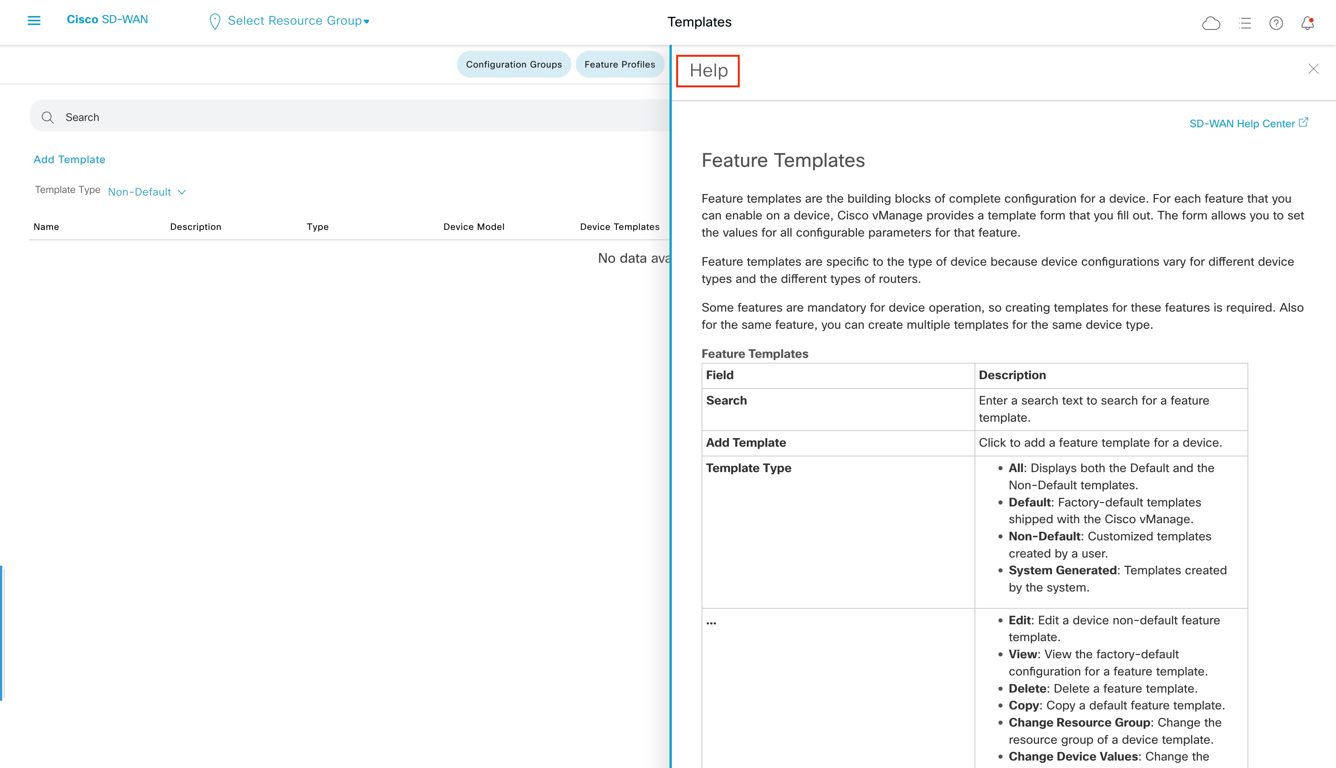Image resolution: width=1336 pixels, height=768 pixels.
Task: Click the external link icon beside SD-WAN Help Center
Action: pyautogui.click(x=1304, y=122)
